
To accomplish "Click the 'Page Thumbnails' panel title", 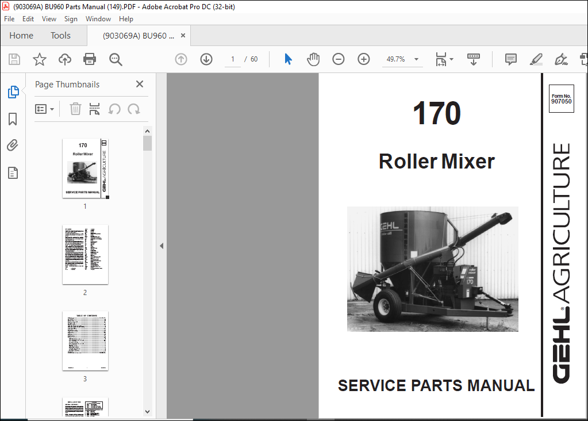I will (67, 85).
